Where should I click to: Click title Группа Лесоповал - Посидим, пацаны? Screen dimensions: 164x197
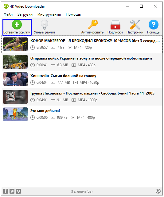click(x=92, y=93)
